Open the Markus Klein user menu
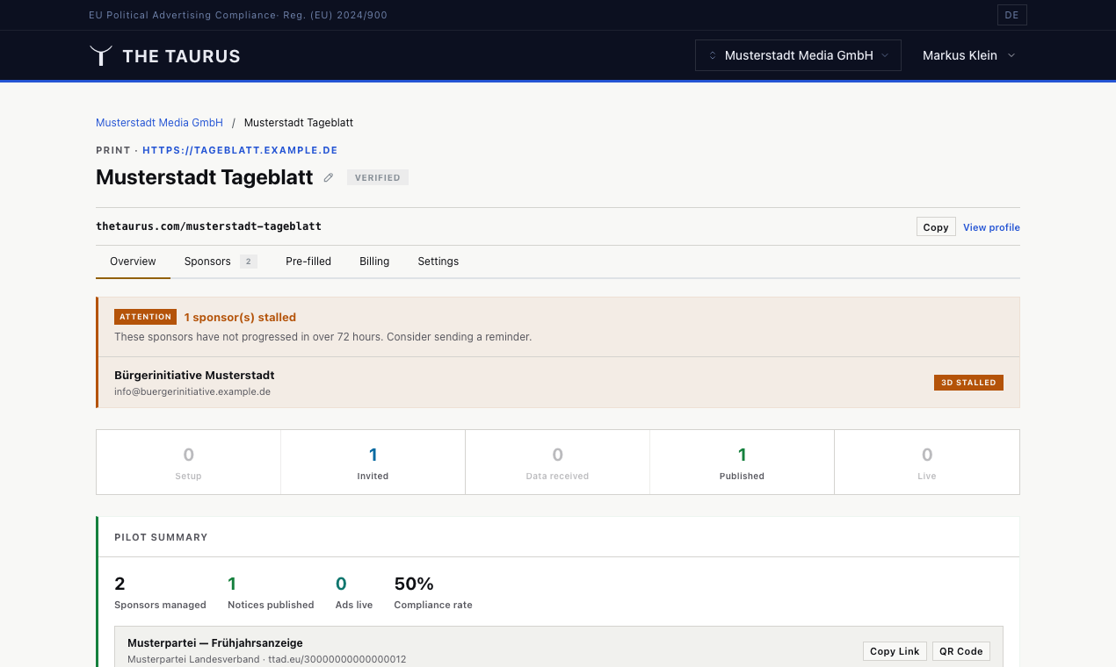Viewport: 1116px width, 667px height. [x=968, y=55]
